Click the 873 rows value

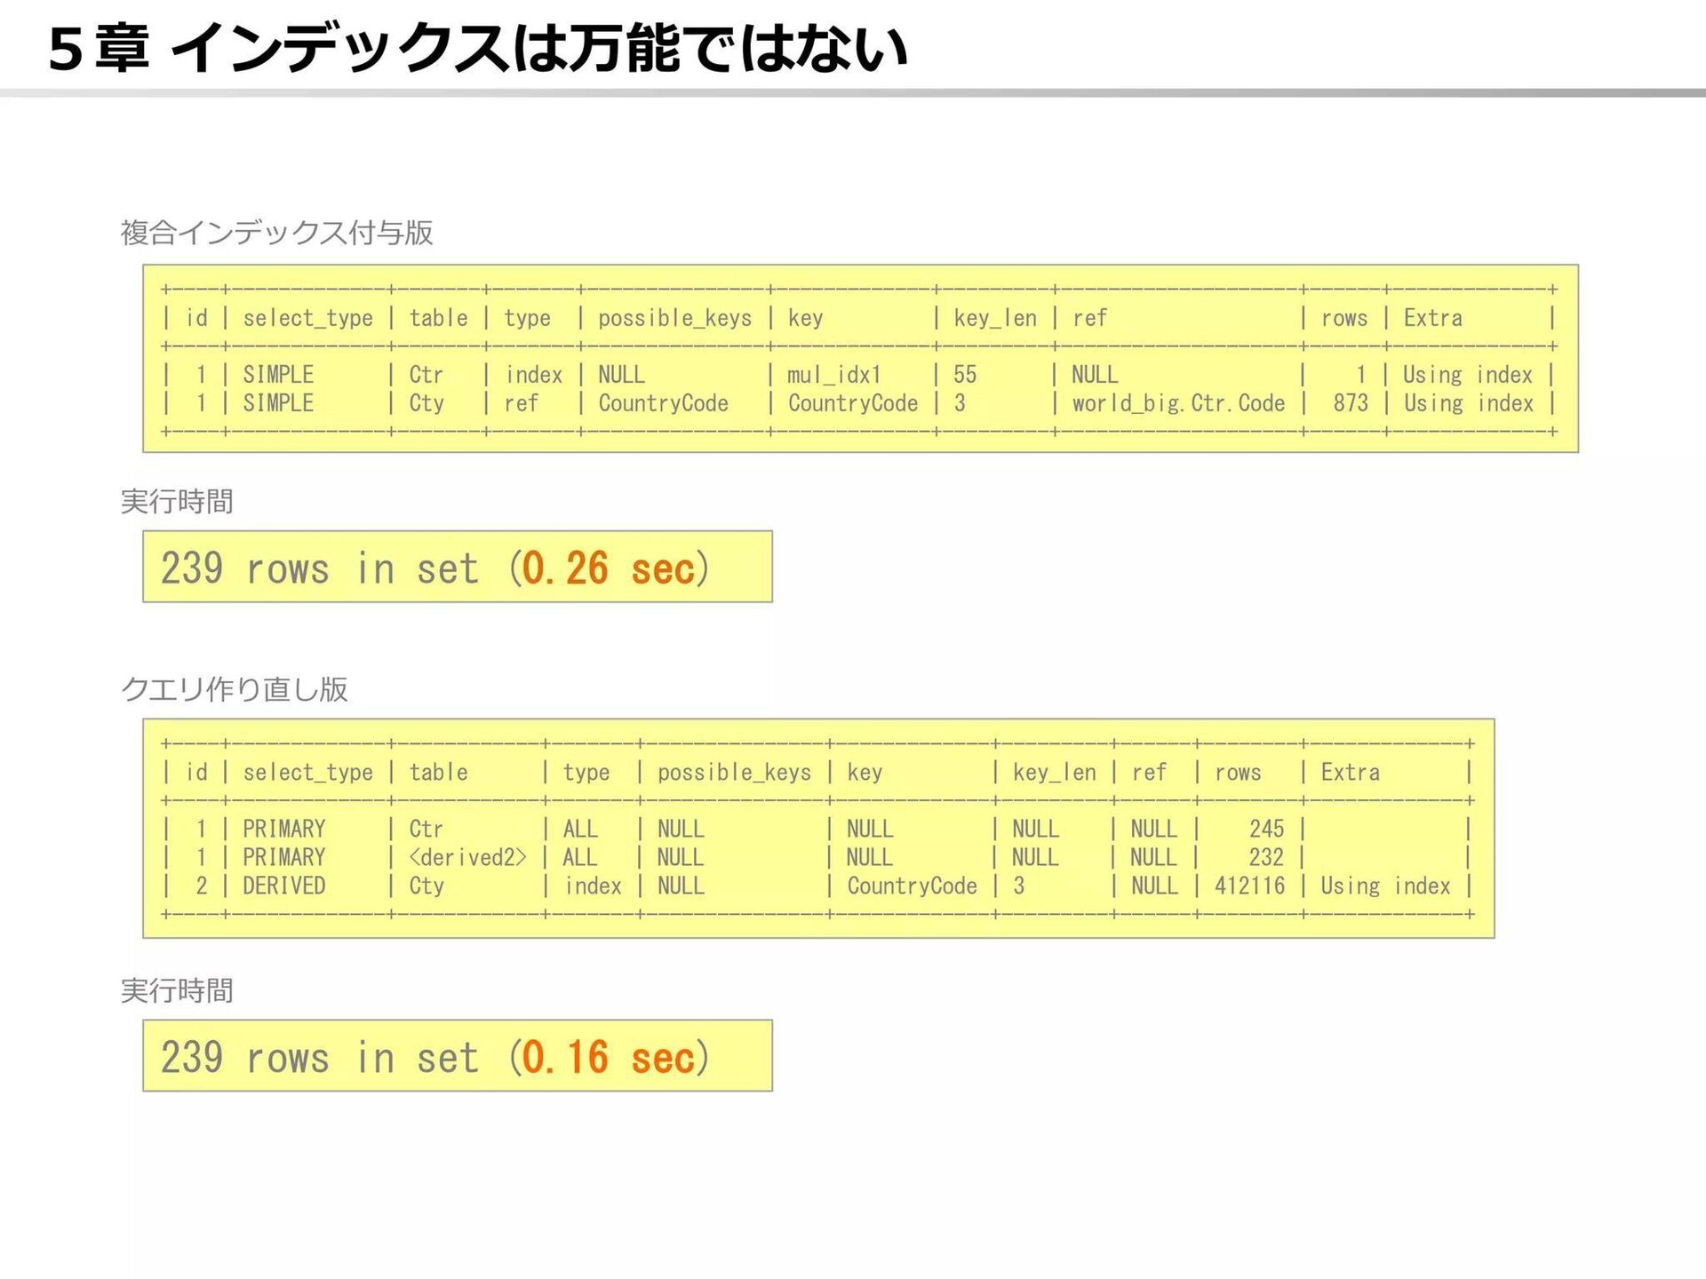point(1350,403)
